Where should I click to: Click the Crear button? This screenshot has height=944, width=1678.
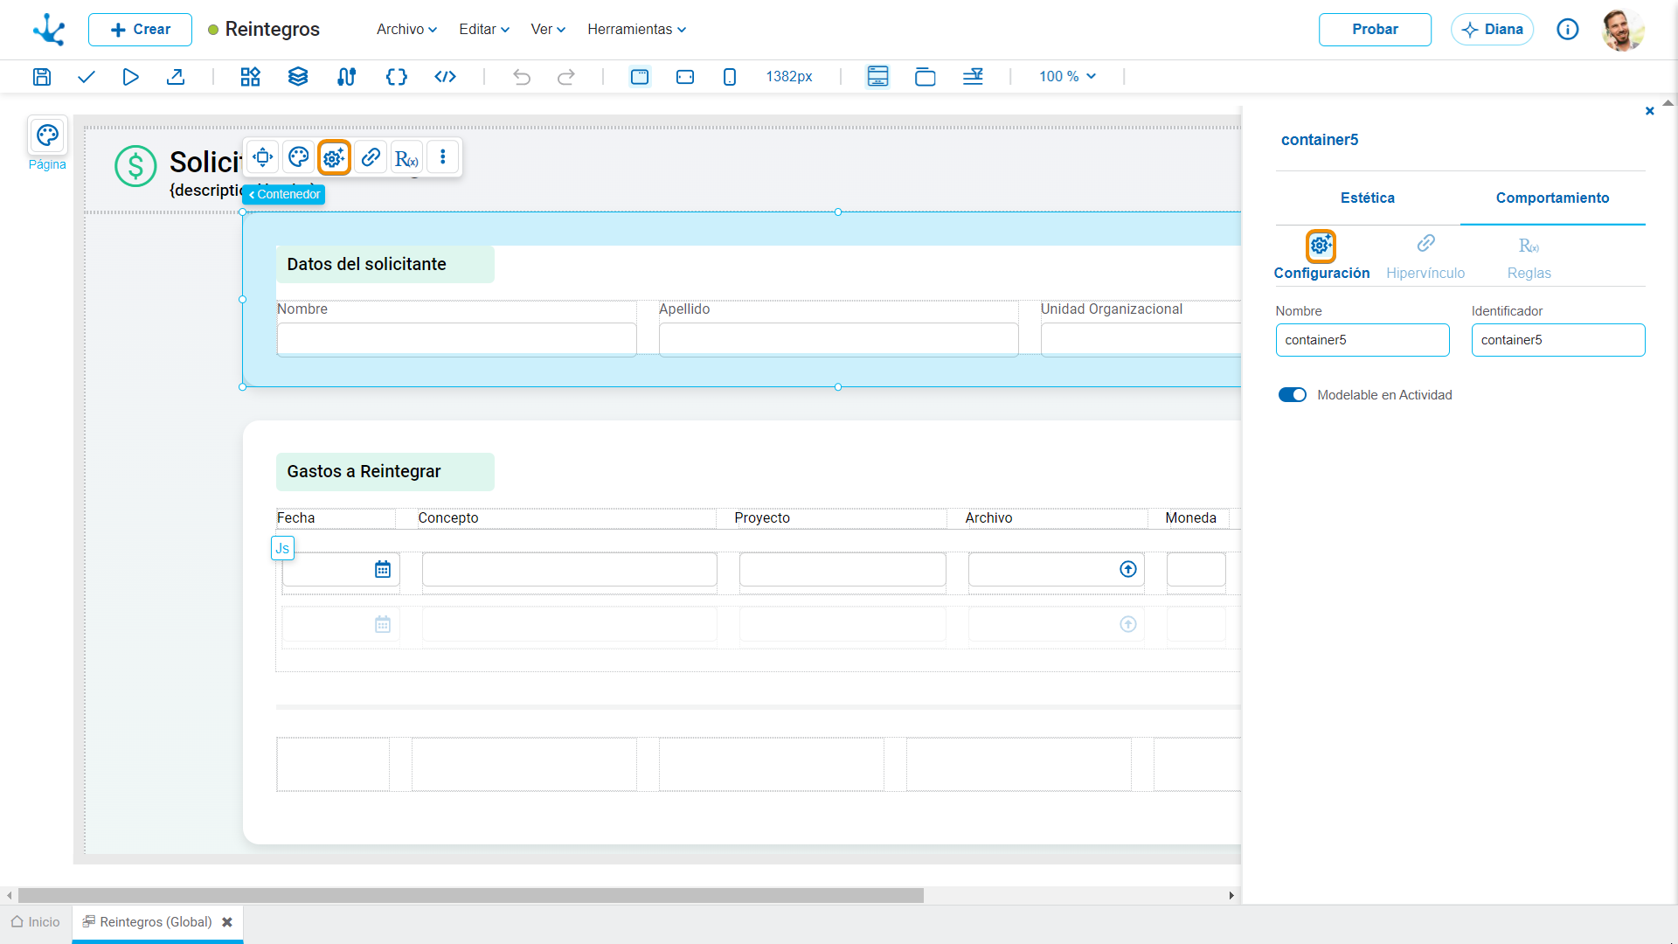point(140,29)
